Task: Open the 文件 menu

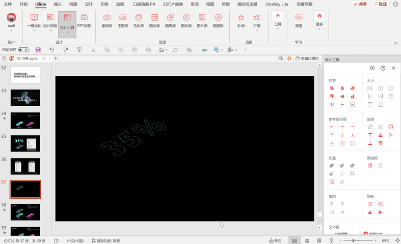Action: (x=8, y=4)
